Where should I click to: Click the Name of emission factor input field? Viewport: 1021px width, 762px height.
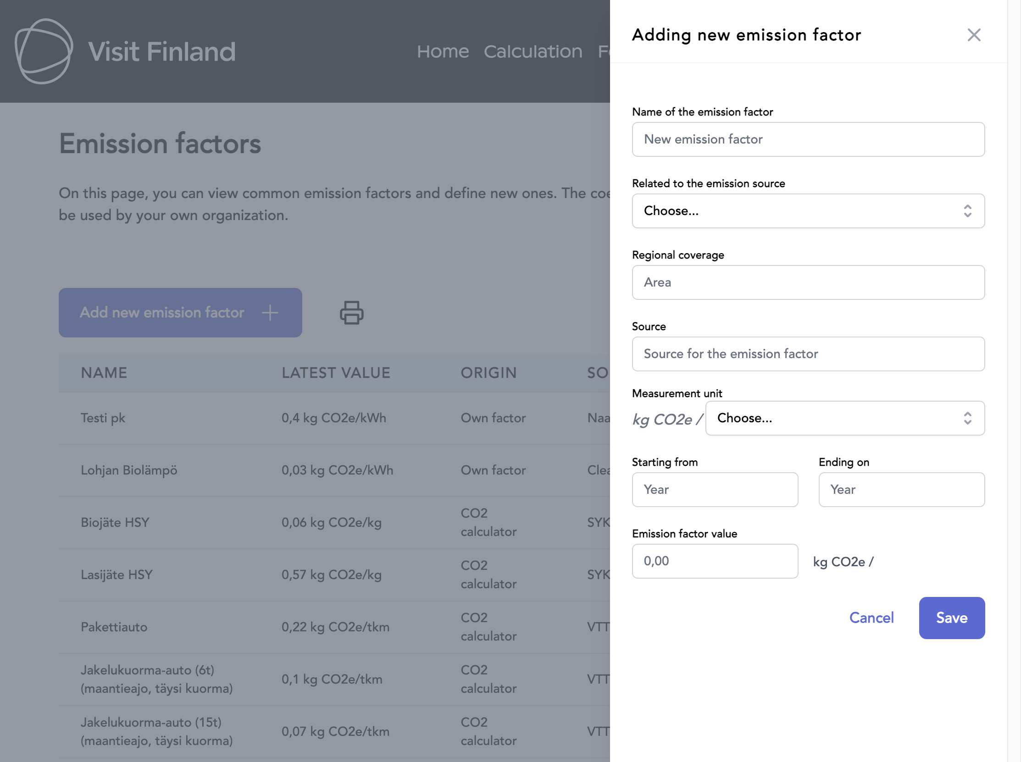click(808, 139)
